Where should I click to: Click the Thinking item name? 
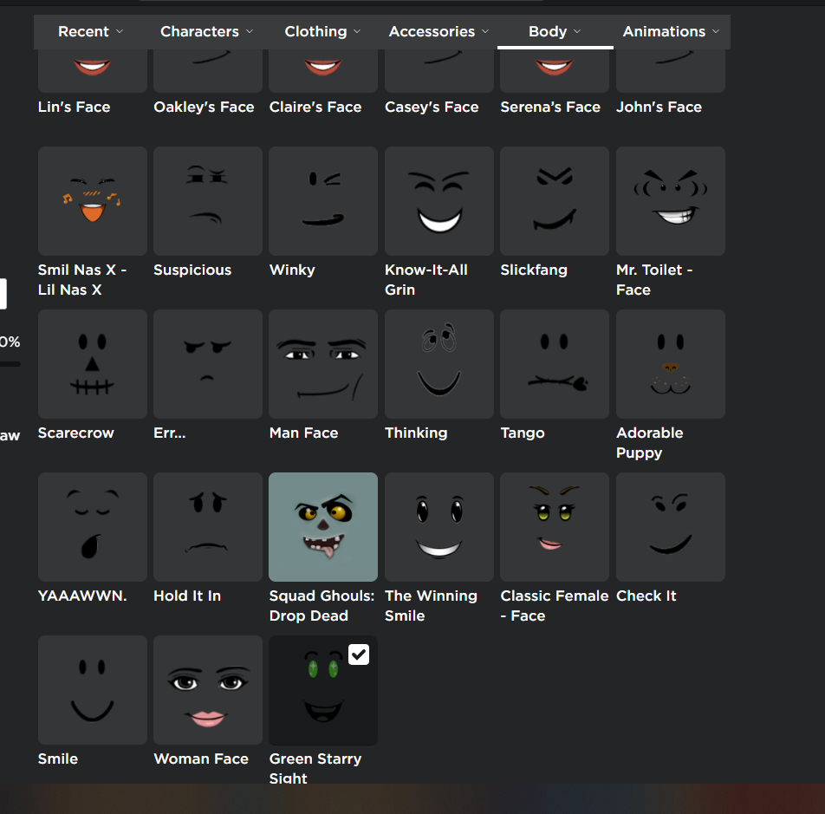pos(416,433)
